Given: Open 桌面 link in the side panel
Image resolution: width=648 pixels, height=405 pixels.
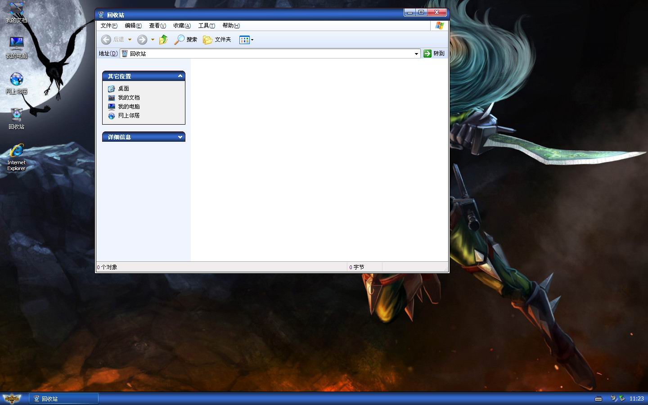Looking at the screenshot, I should coord(123,89).
